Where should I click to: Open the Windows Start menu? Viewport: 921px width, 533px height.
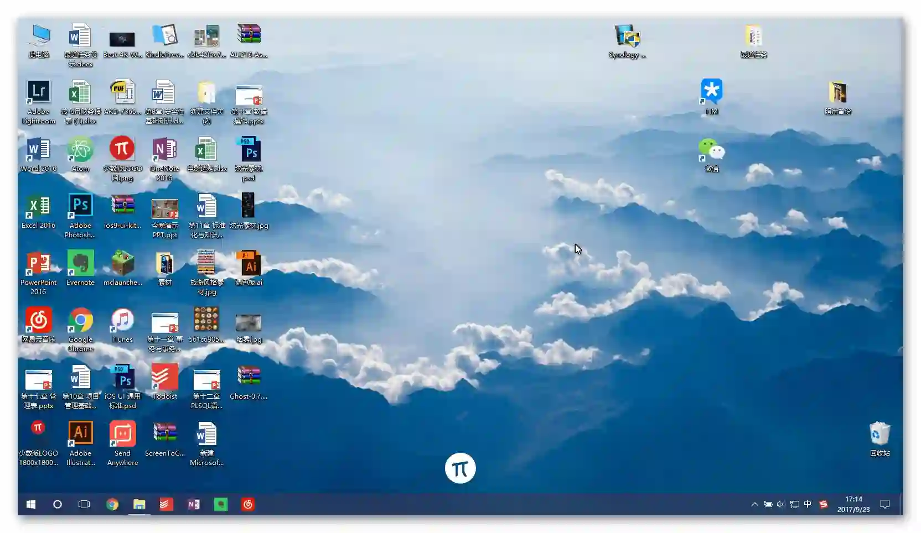point(31,504)
